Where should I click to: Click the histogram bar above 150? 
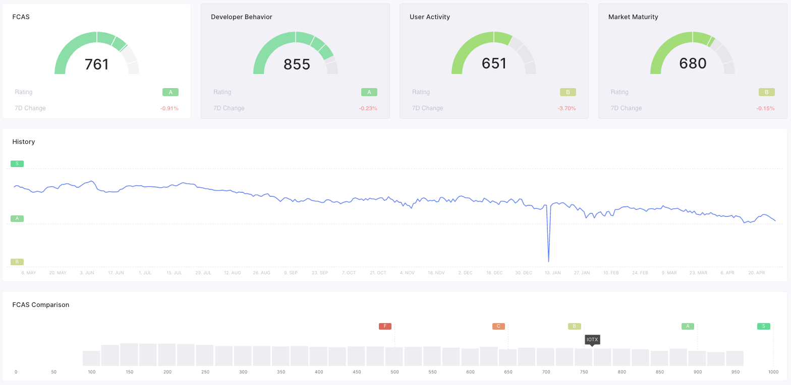[129, 355]
